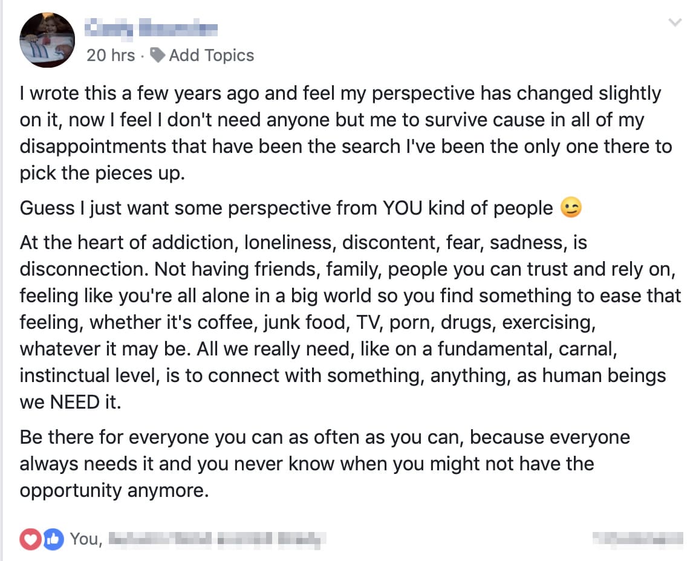The width and height of the screenshot is (693, 561).
Task: Open the blurred poster name profile link
Action: tap(151, 27)
